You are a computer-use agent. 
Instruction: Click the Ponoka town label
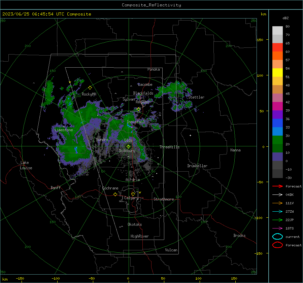154,69
